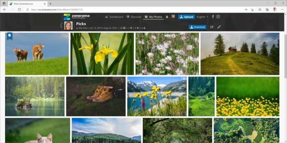Edit album with the pencil icon
This screenshot has height=143, width=287.
219,27
